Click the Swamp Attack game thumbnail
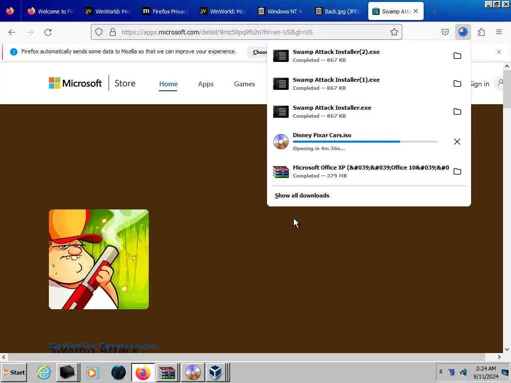511x383 pixels. click(99, 259)
